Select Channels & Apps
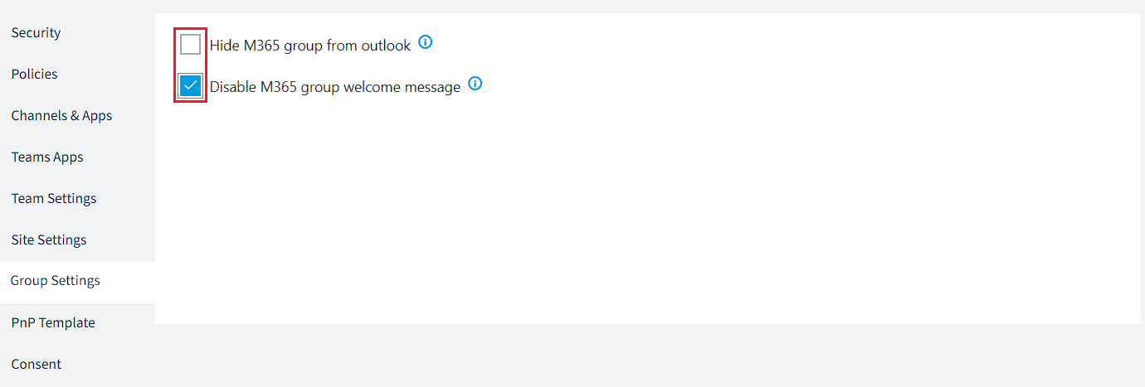Image resolution: width=1145 pixels, height=387 pixels. pos(61,115)
